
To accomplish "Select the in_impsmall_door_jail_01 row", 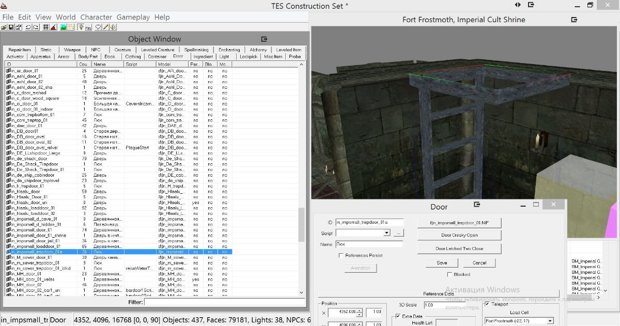I will tap(119, 241).
